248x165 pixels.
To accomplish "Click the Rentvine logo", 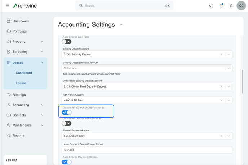I will (25, 6).
